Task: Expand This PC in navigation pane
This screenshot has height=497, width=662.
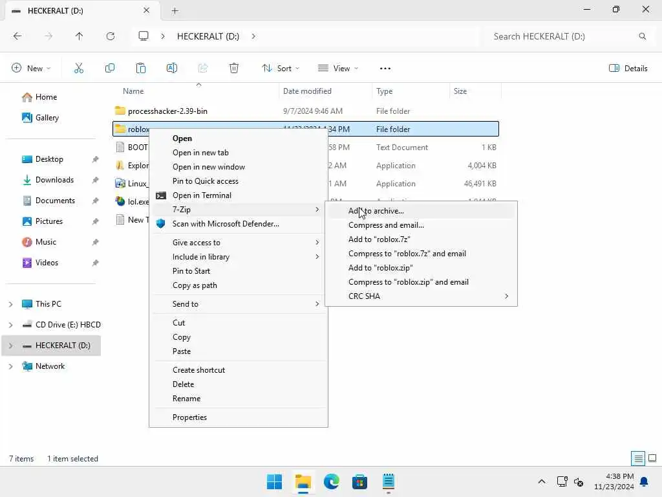Action: click(11, 304)
